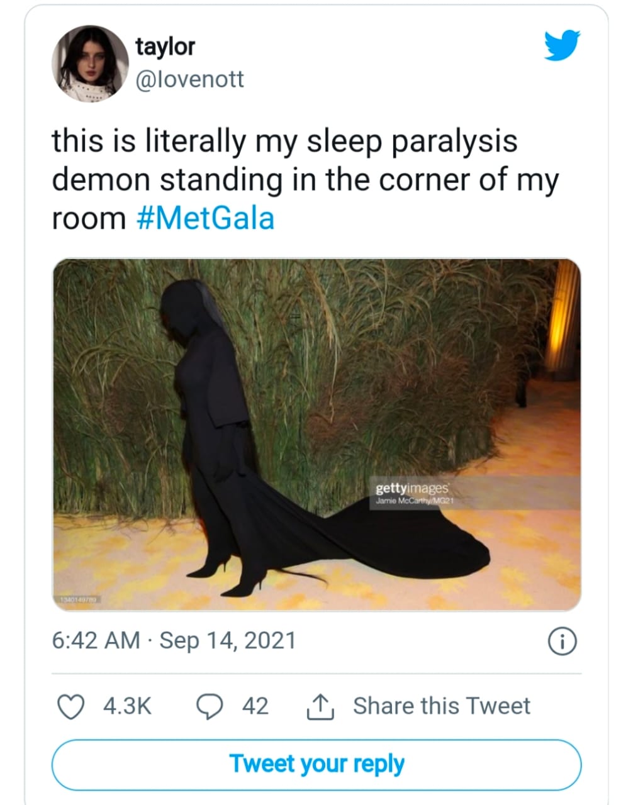Click the Jamie McCarthy photo credit
This screenshot has height=805, width=621.
415,501
